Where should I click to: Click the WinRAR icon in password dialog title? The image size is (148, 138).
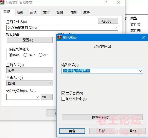(60, 37)
